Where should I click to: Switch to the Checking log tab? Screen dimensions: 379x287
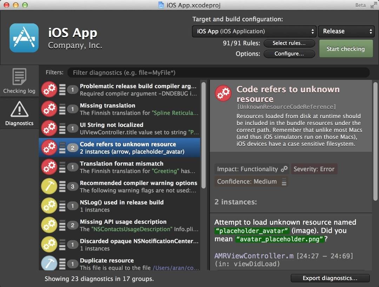pyautogui.click(x=19, y=81)
